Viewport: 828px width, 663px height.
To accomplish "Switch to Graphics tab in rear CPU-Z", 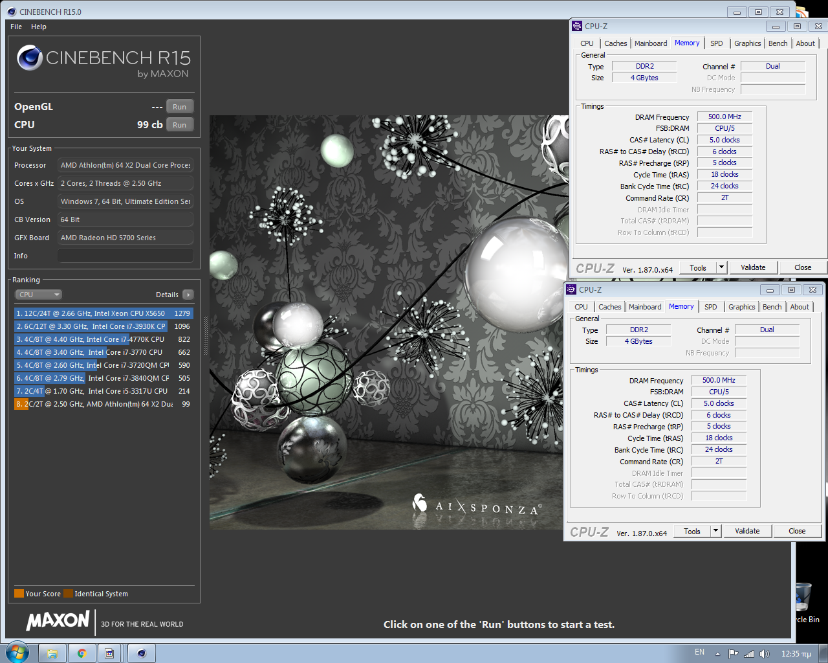I will click(747, 43).
